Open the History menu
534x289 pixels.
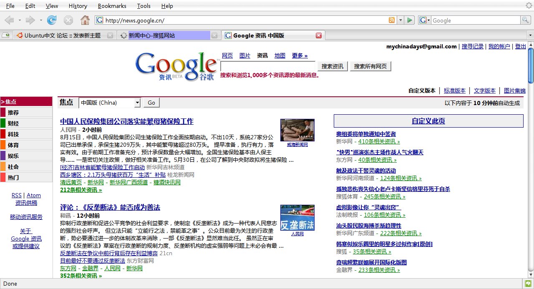(x=78, y=6)
